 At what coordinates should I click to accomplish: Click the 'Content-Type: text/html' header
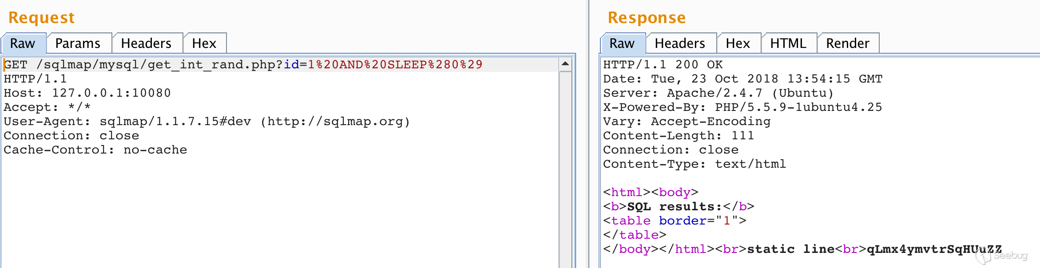tap(695, 164)
